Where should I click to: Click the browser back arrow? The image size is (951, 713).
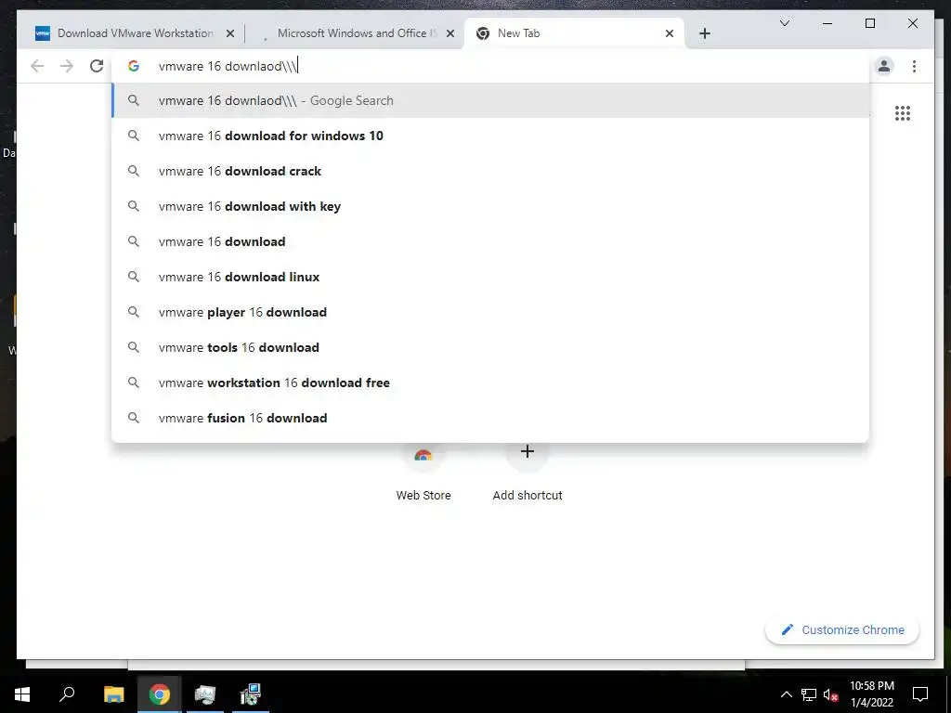pos(37,66)
